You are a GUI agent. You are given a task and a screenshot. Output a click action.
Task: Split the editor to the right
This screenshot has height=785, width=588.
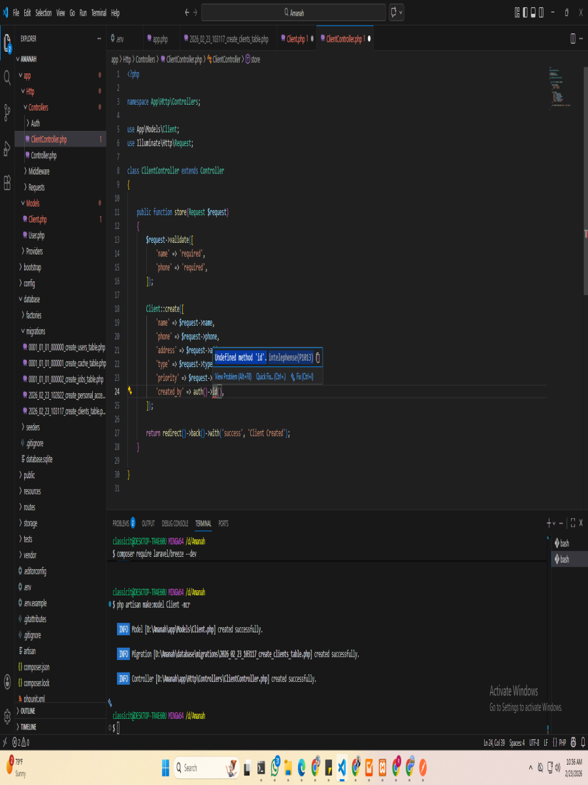tap(573, 39)
